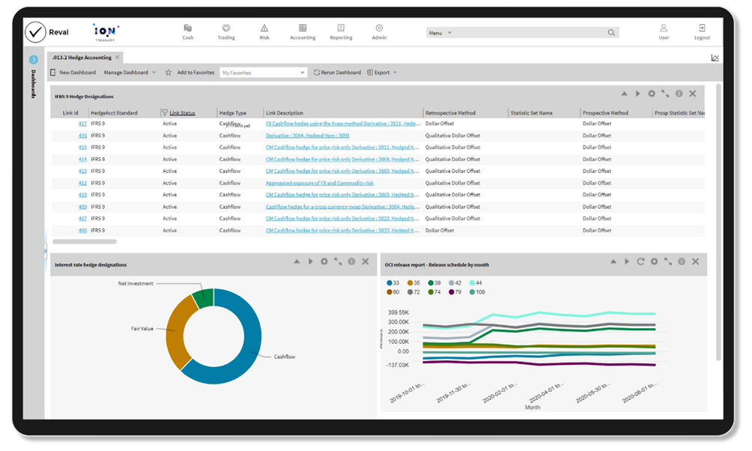Viewport: 752px width, 451px height.
Task: Open the Trading module
Action: coord(225,30)
